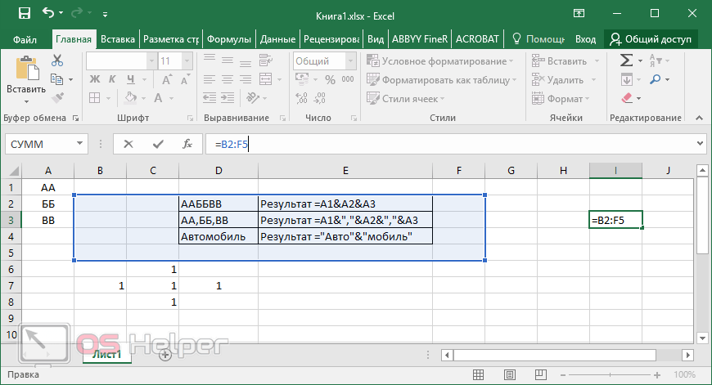This screenshot has height=385, width=712.
Task: Click the Вход sign-in link
Action: (x=585, y=38)
